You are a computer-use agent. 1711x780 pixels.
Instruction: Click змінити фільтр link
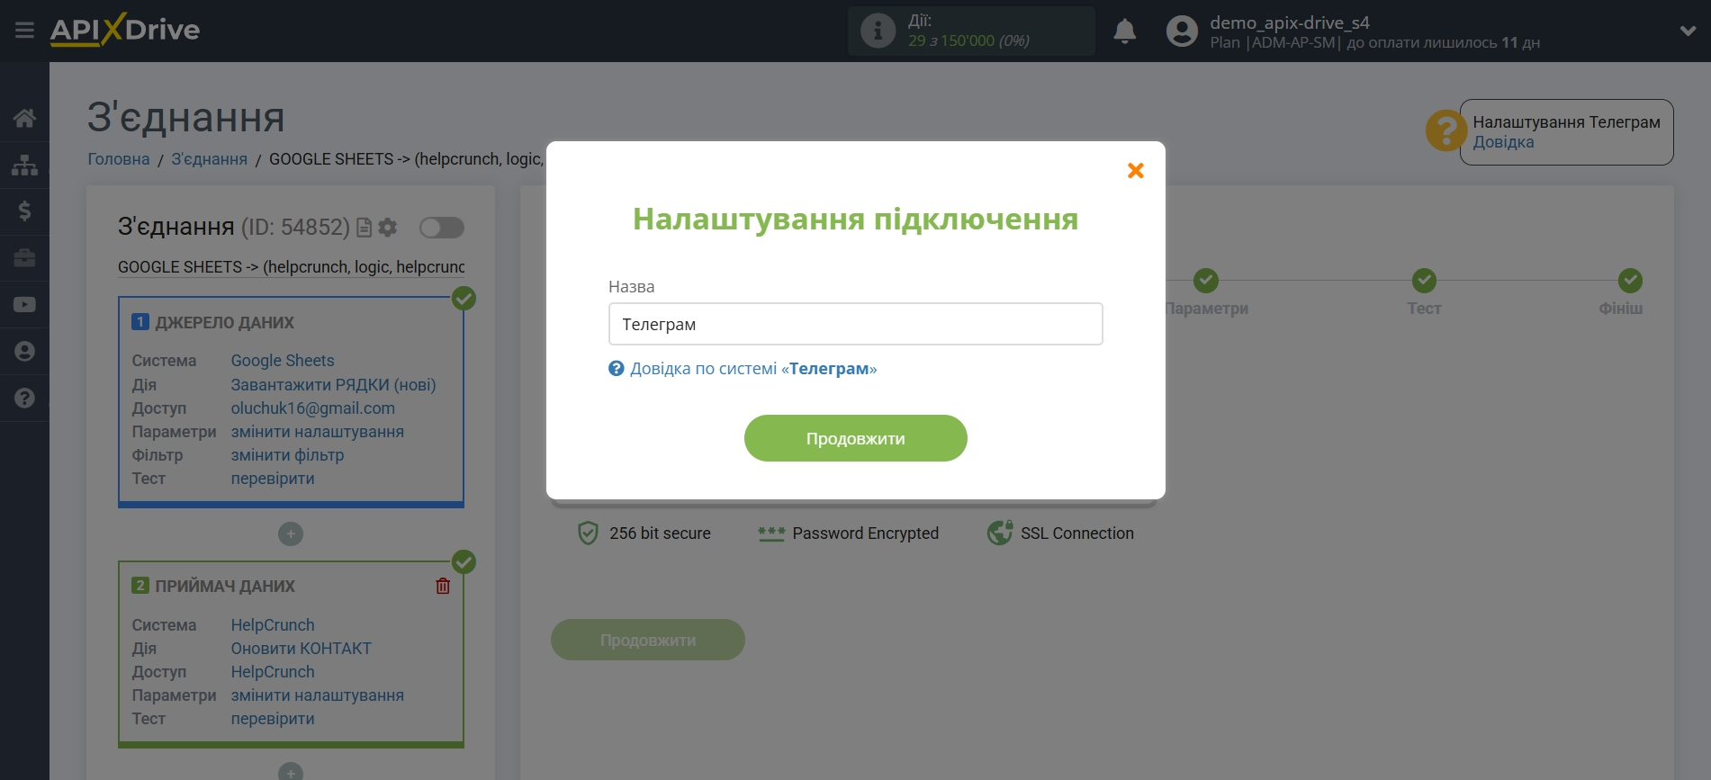287,455
